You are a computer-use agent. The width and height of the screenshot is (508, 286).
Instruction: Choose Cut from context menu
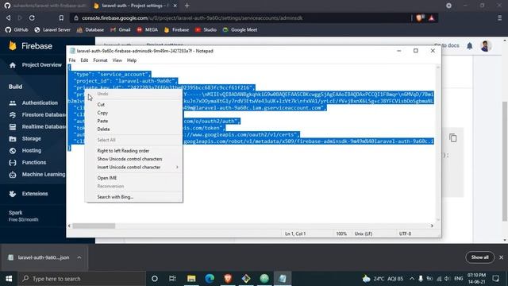pos(134,104)
